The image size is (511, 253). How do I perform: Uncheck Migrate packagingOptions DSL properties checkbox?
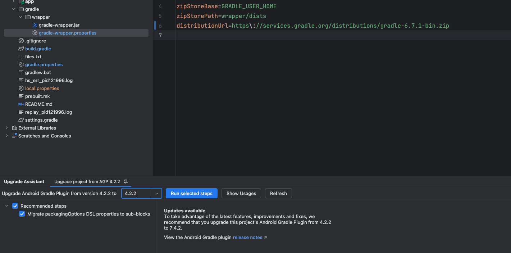[22, 214]
